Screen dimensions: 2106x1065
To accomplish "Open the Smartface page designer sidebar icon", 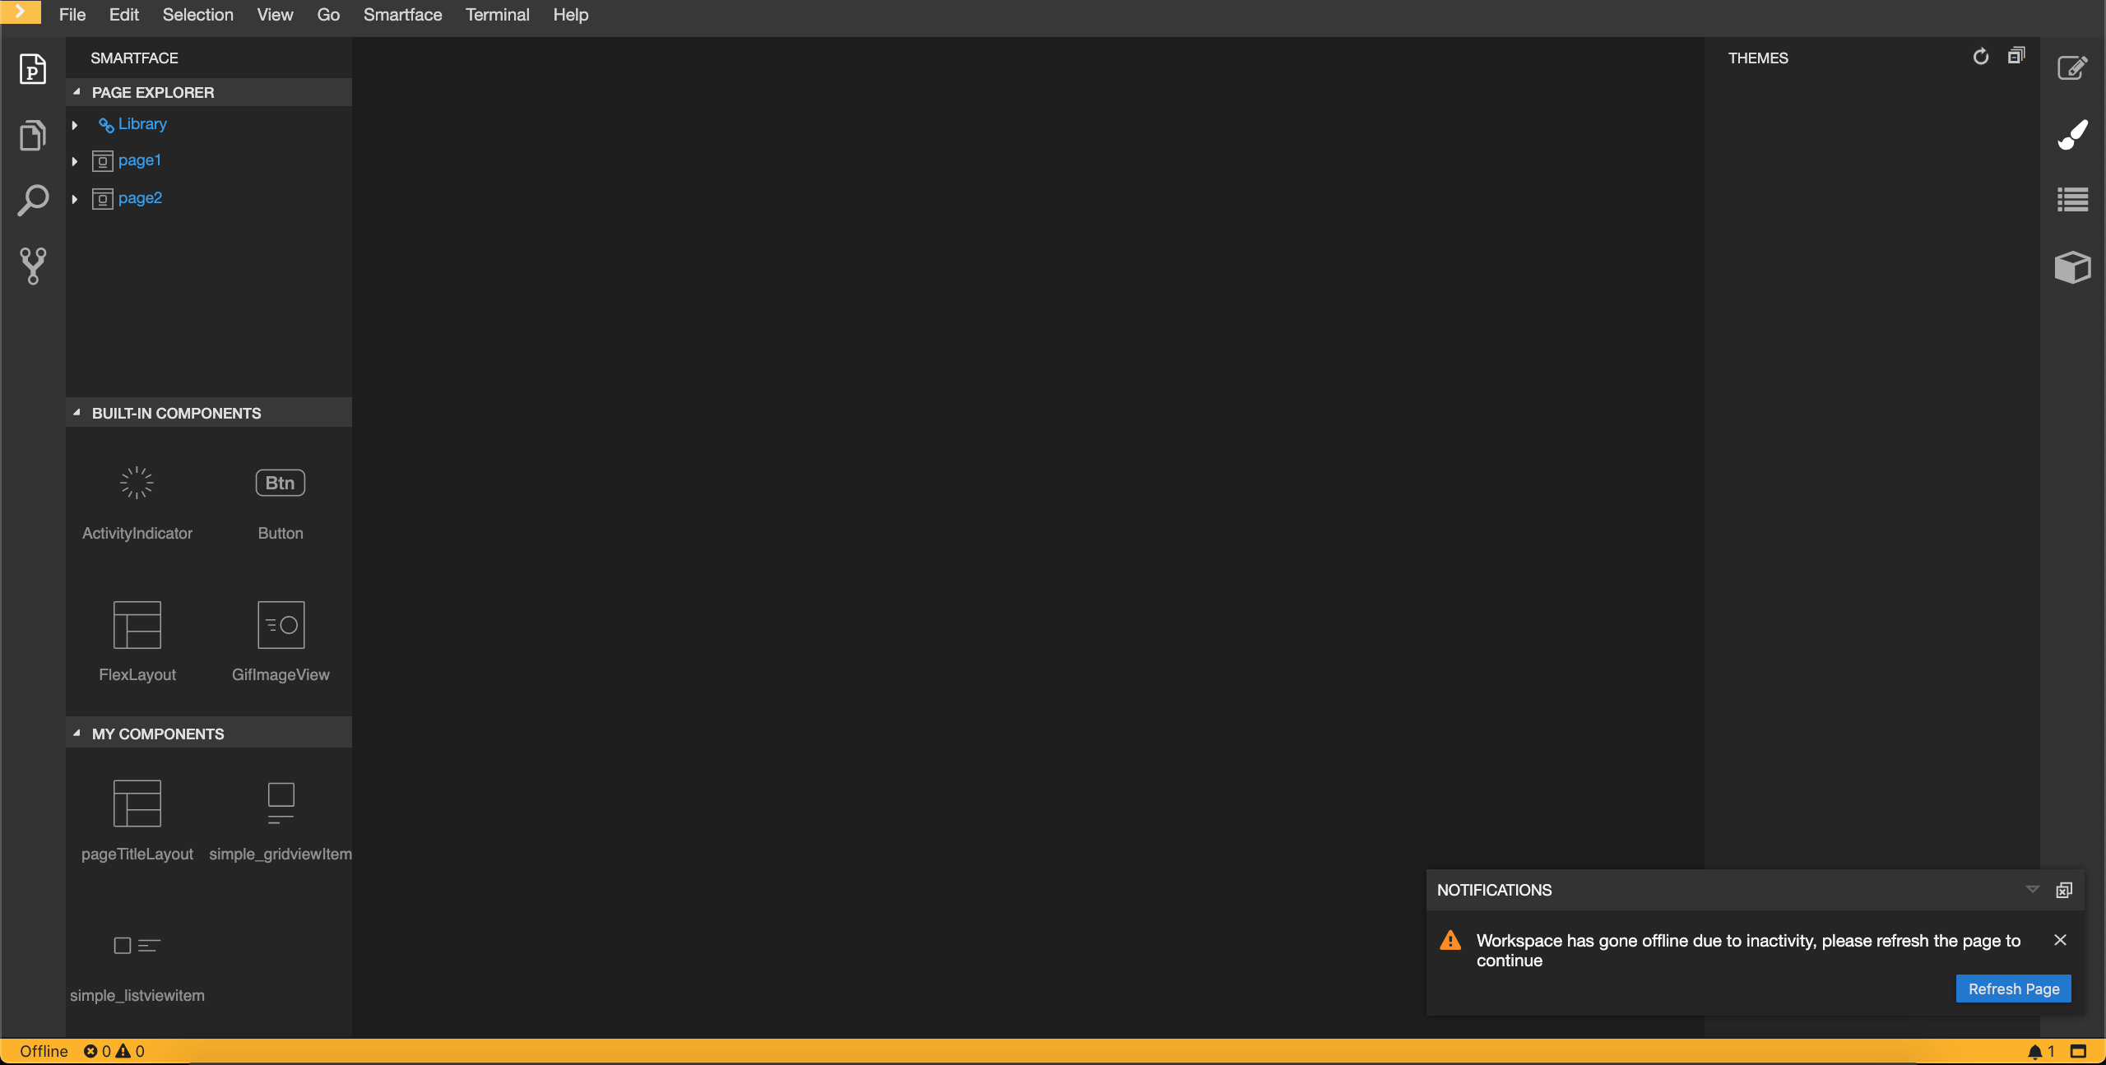I will [32, 69].
